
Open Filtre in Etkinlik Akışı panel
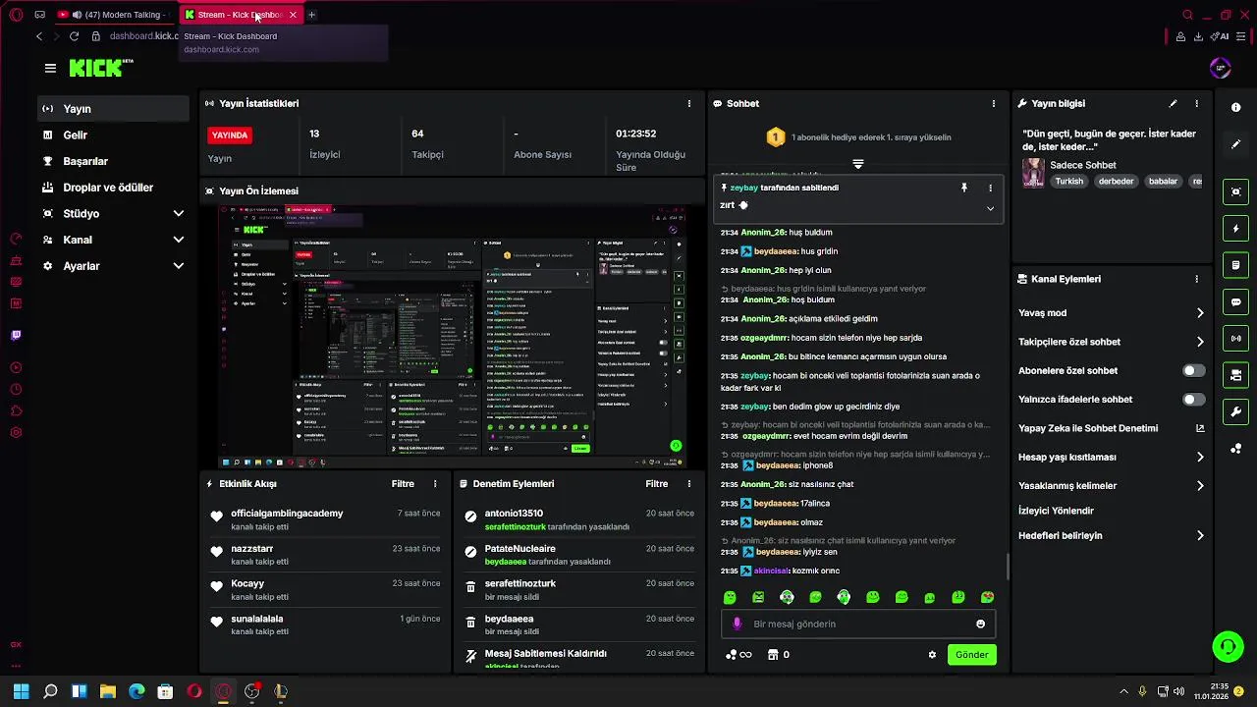(403, 484)
